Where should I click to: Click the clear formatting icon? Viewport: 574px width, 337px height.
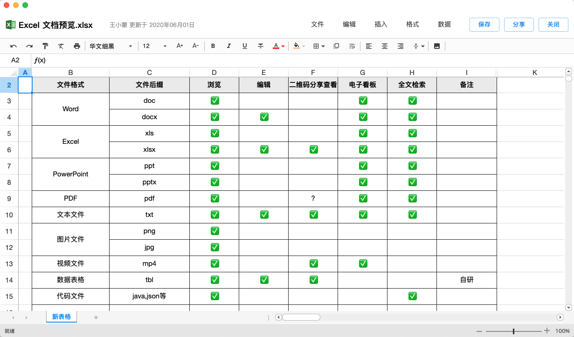(x=61, y=46)
